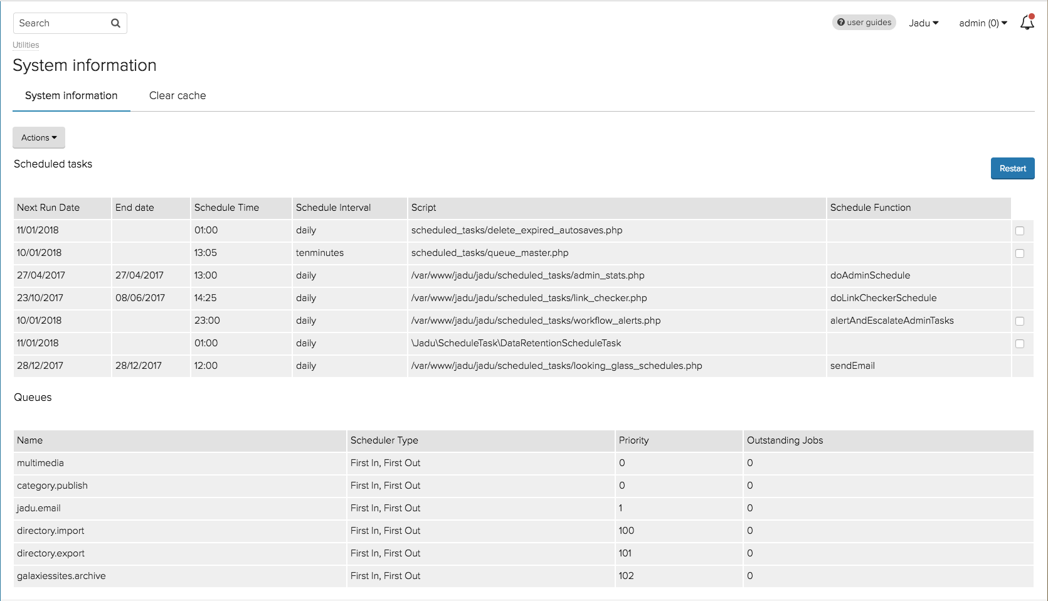1048x601 pixels.
Task: Open the notifications bell
Action: [1027, 23]
